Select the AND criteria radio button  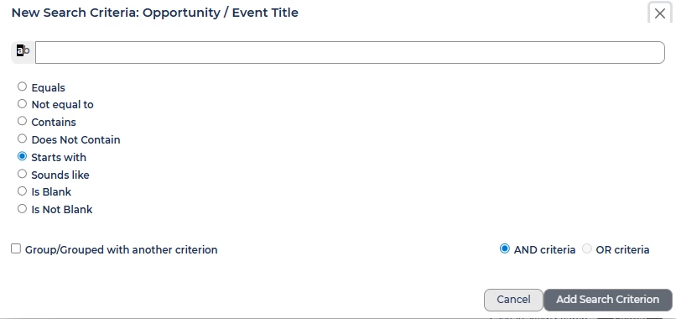click(504, 248)
